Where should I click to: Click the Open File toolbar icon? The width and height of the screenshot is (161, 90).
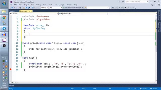[x=24, y=8]
